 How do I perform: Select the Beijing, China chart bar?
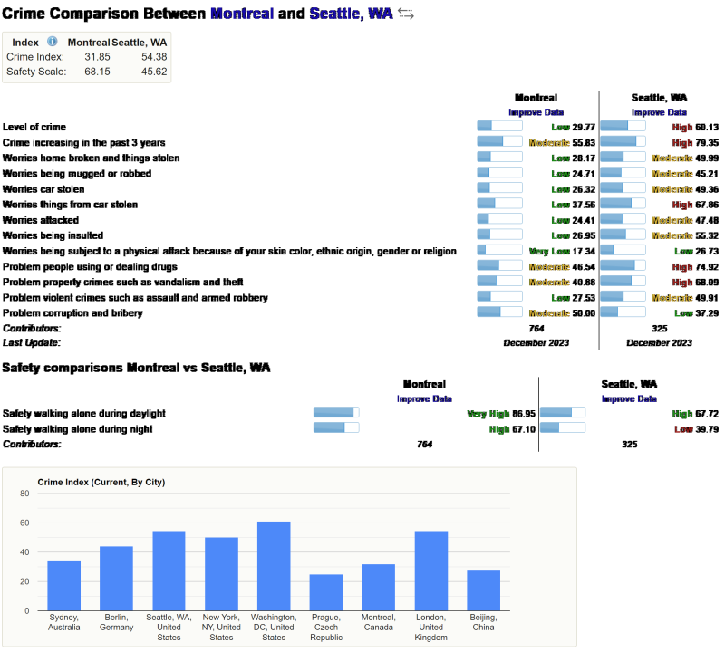pyautogui.click(x=484, y=590)
